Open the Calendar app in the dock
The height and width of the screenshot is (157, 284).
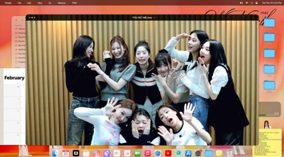[66, 153]
